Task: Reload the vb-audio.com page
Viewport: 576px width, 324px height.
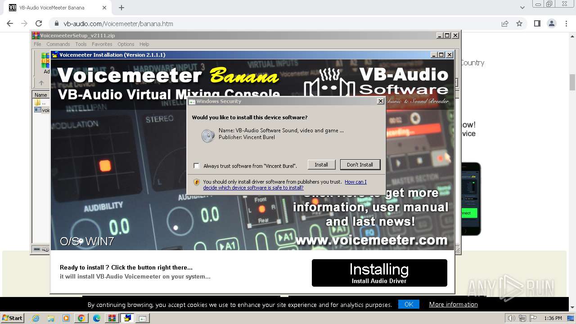Action: pyautogui.click(x=39, y=23)
